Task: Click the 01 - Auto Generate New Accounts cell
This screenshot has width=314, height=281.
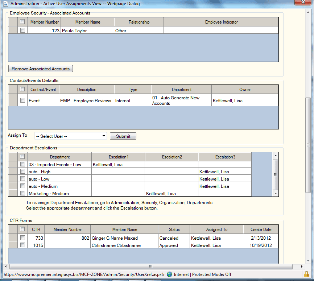Action: [x=181, y=100]
